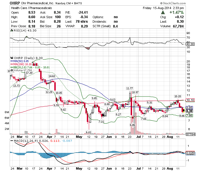Click the header Volume value 67,784
Screen dimensions: 198x171
pyautogui.click(x=178, y=26)
